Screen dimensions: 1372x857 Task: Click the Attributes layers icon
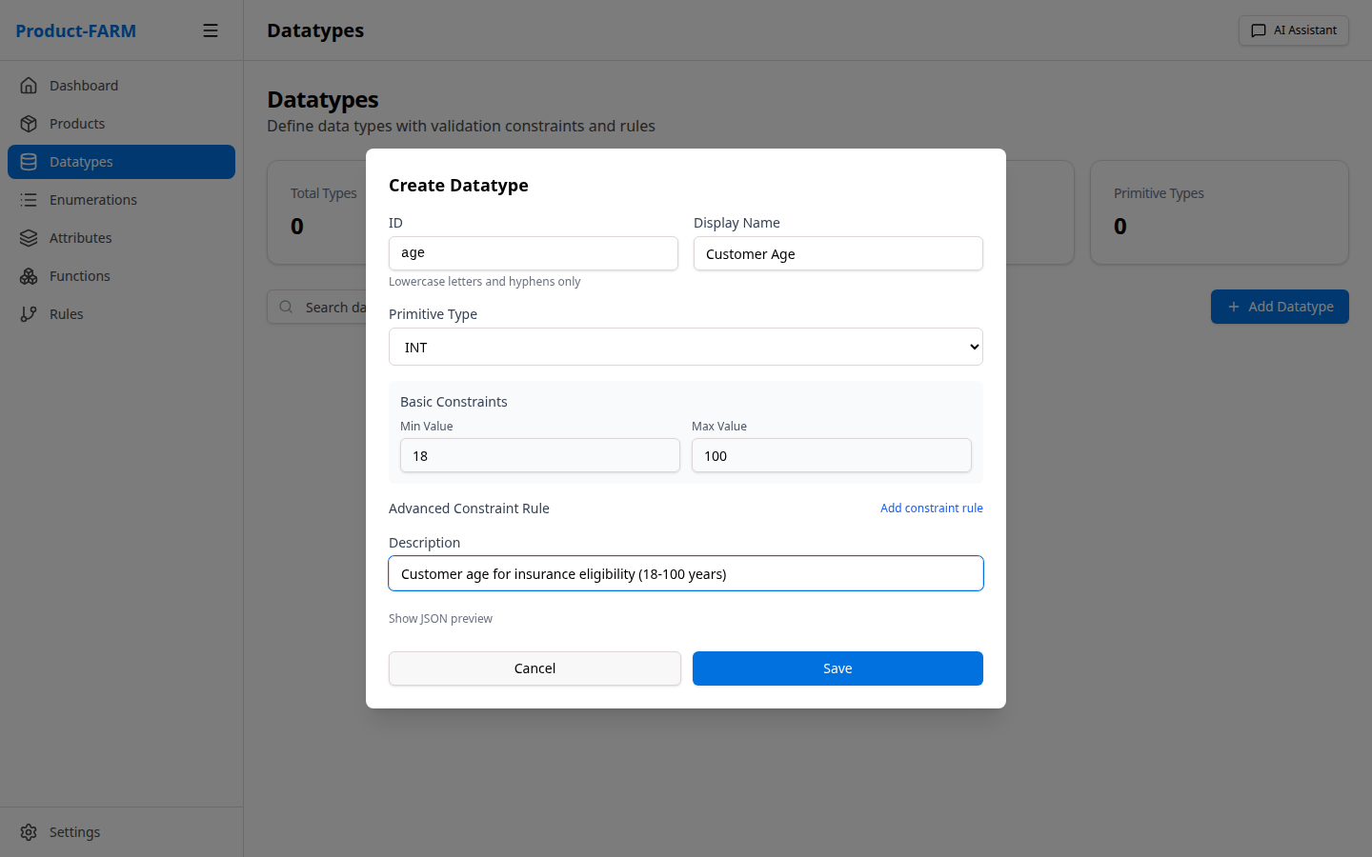(x=29, y=238)
